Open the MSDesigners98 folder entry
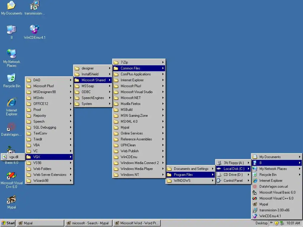This screenshot has height=227, width=303. point(49,92)
